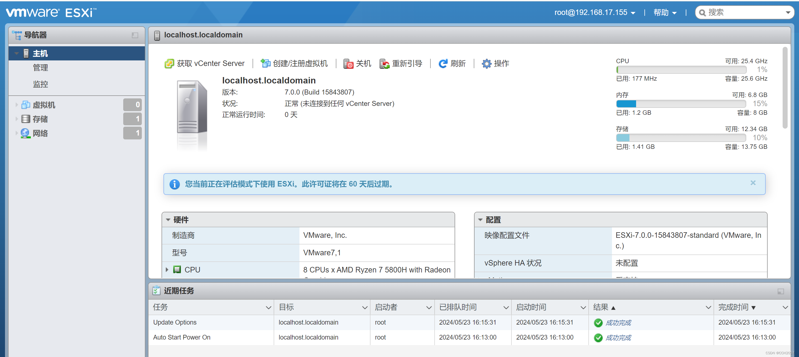
Task: Open the 帮助 help menu
Action: [x=665, y=12]
